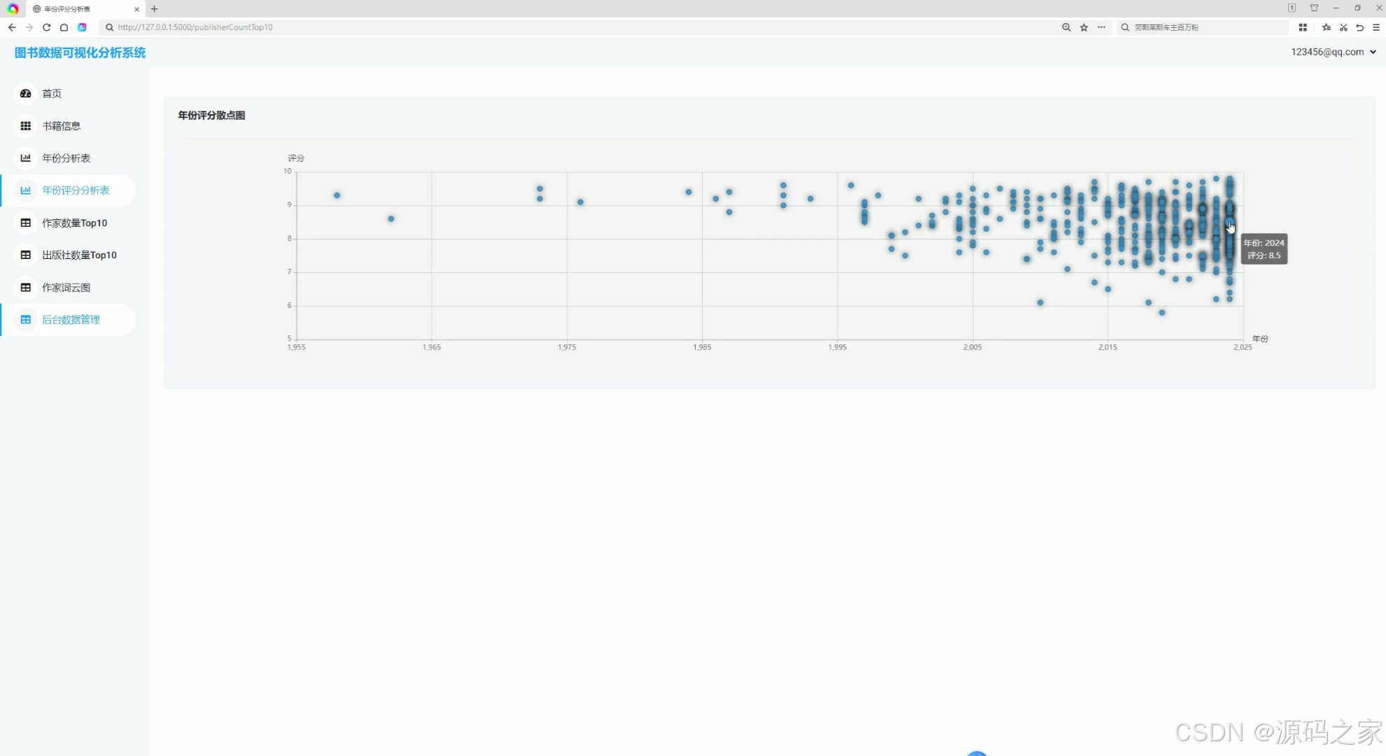Open 书籍信息 grid icon in sidebar
Viewport: 1386px width, 756px height.
[26, 126]
